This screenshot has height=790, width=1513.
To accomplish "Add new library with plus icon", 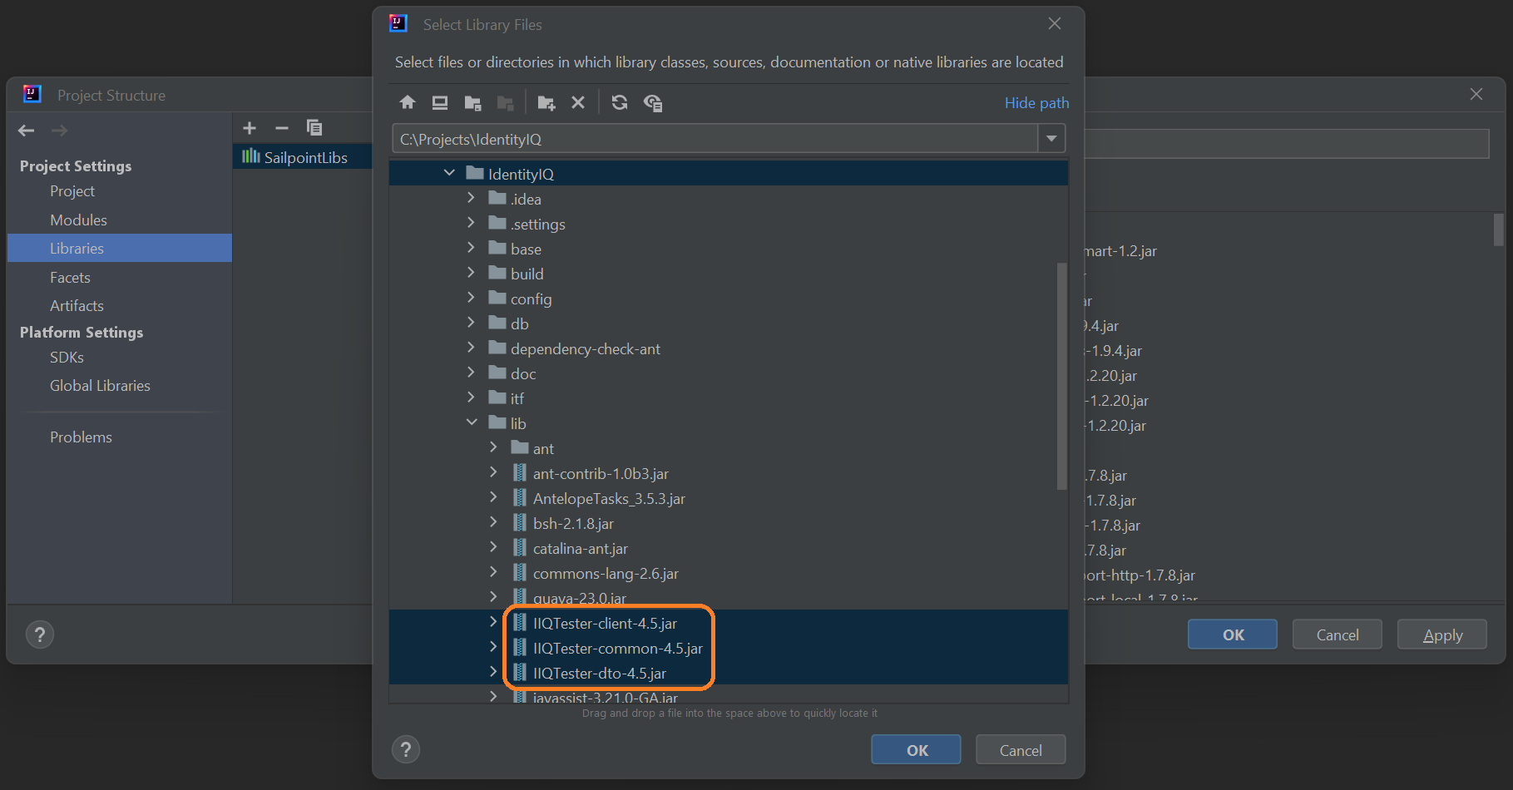I will pyautogui.click(x=250, y=128).
